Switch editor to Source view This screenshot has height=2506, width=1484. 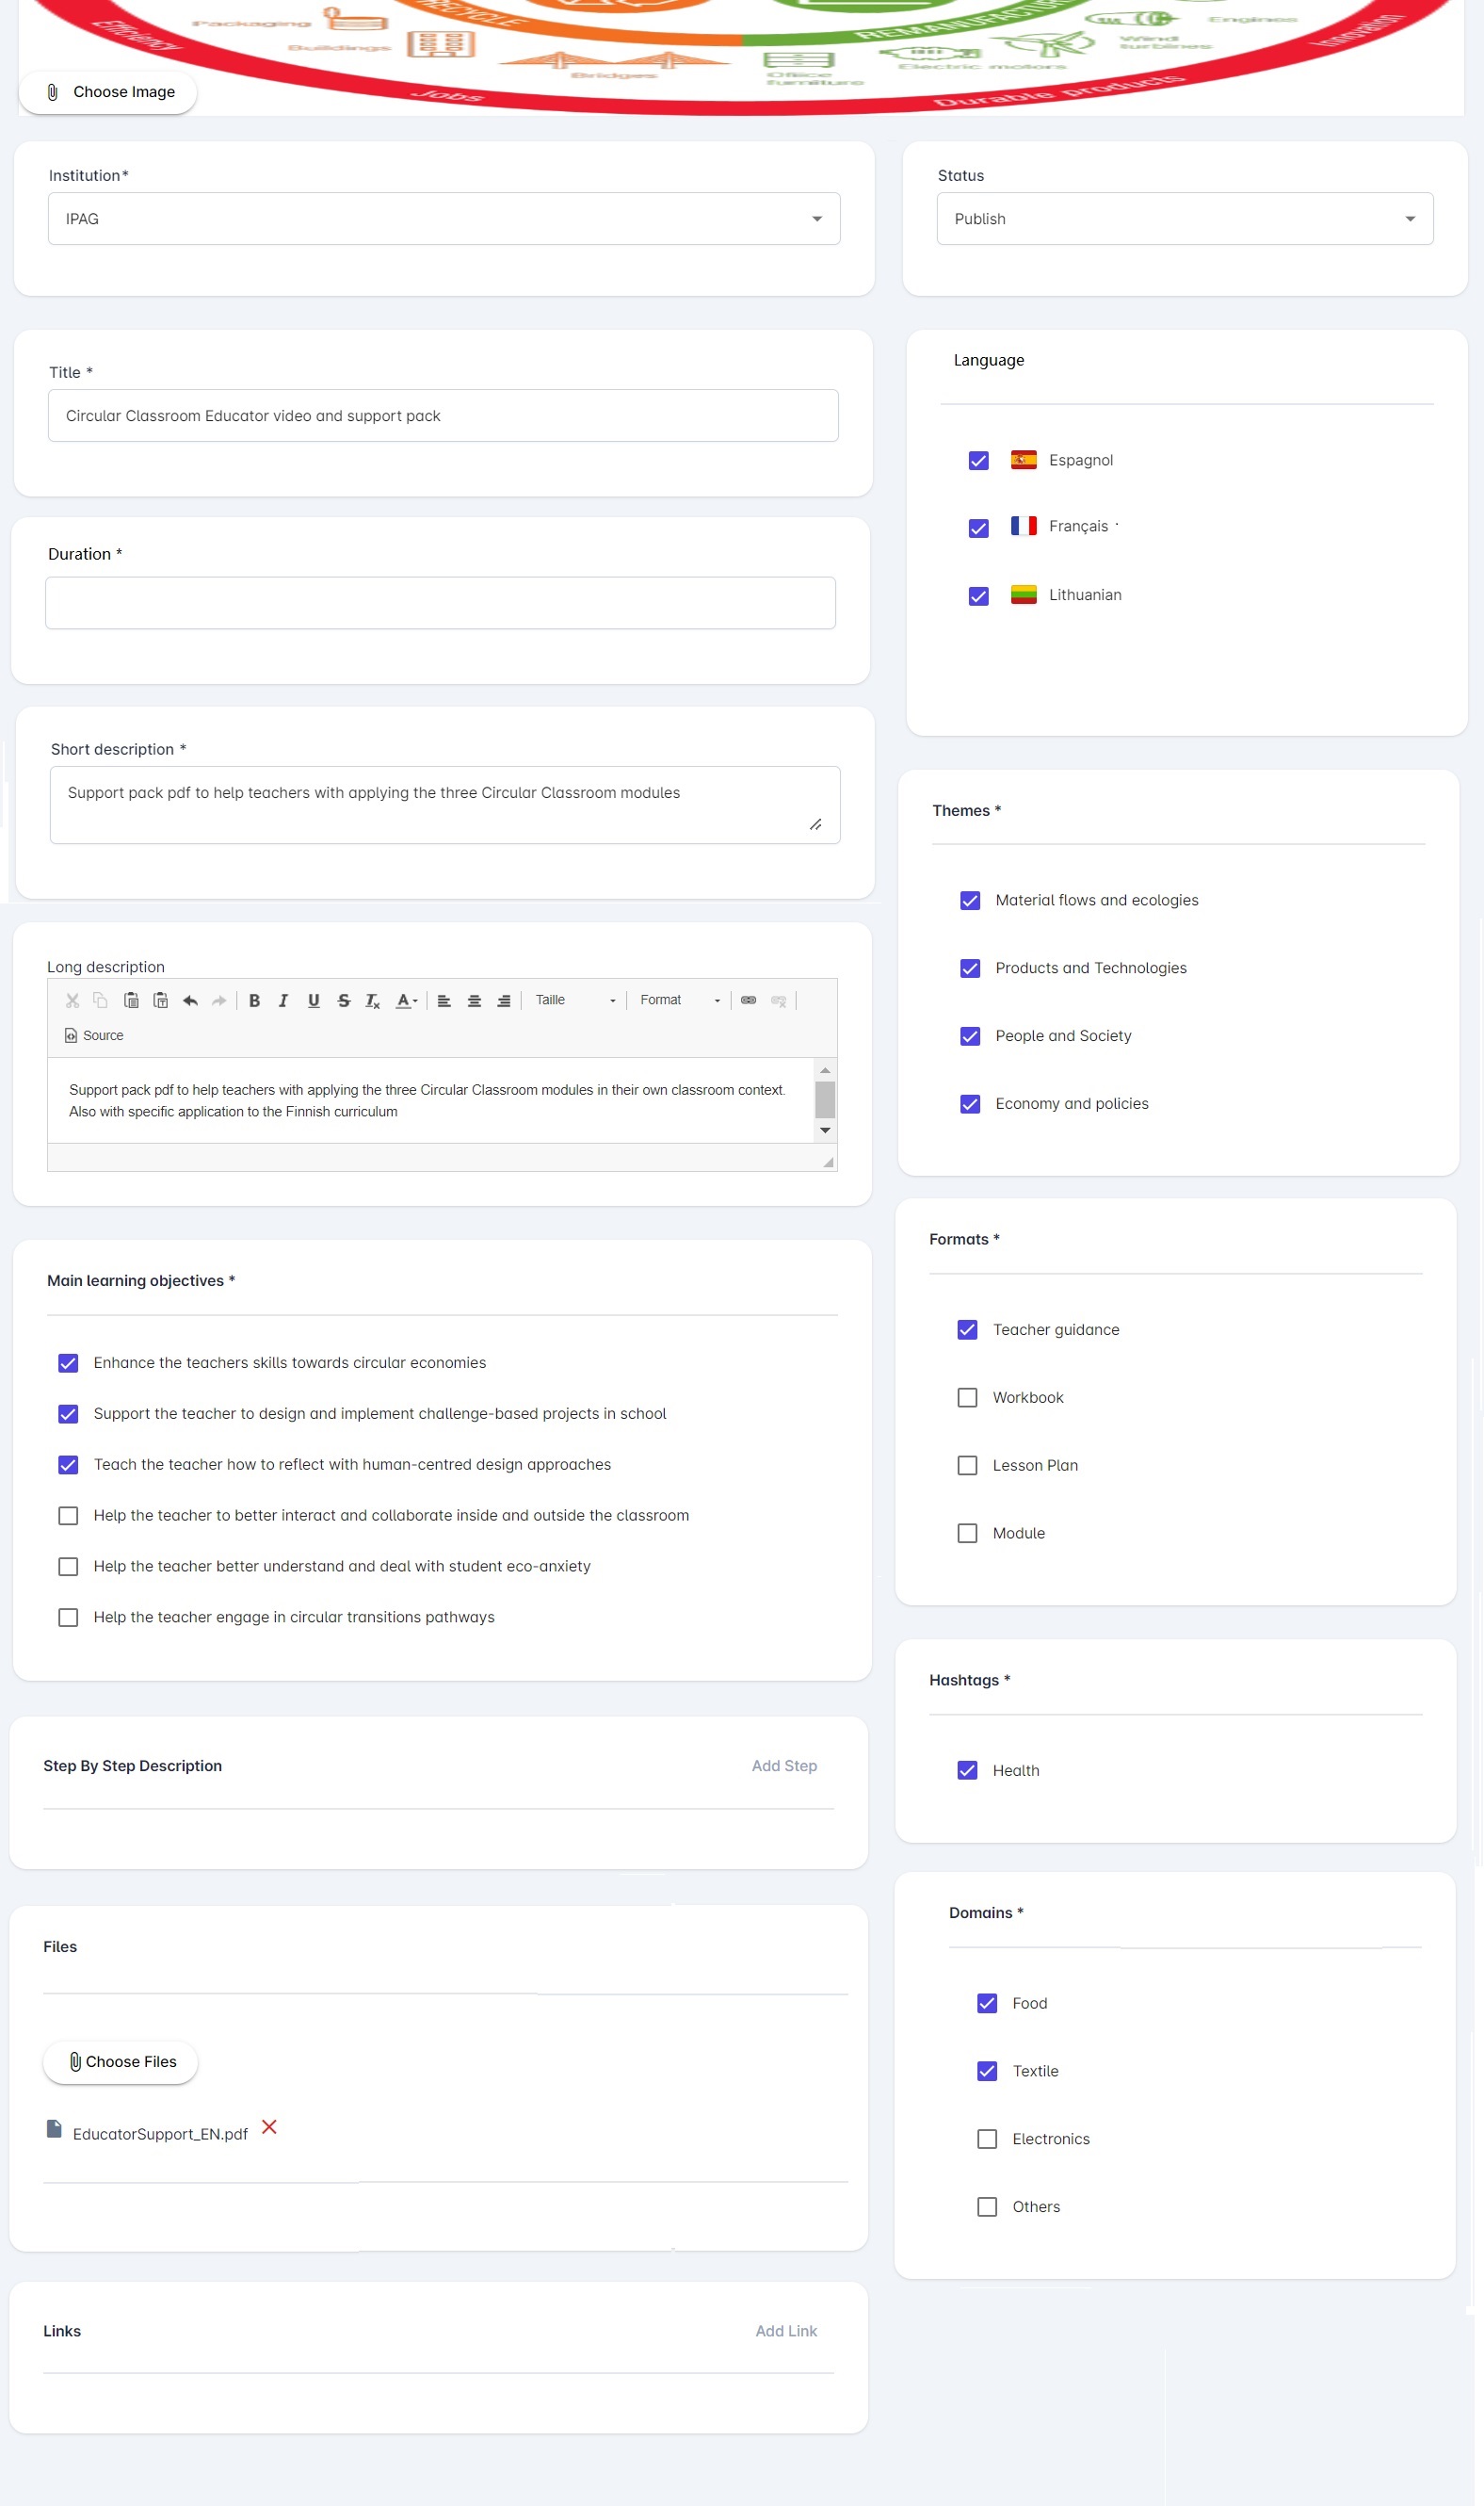tap(94, 1035)
